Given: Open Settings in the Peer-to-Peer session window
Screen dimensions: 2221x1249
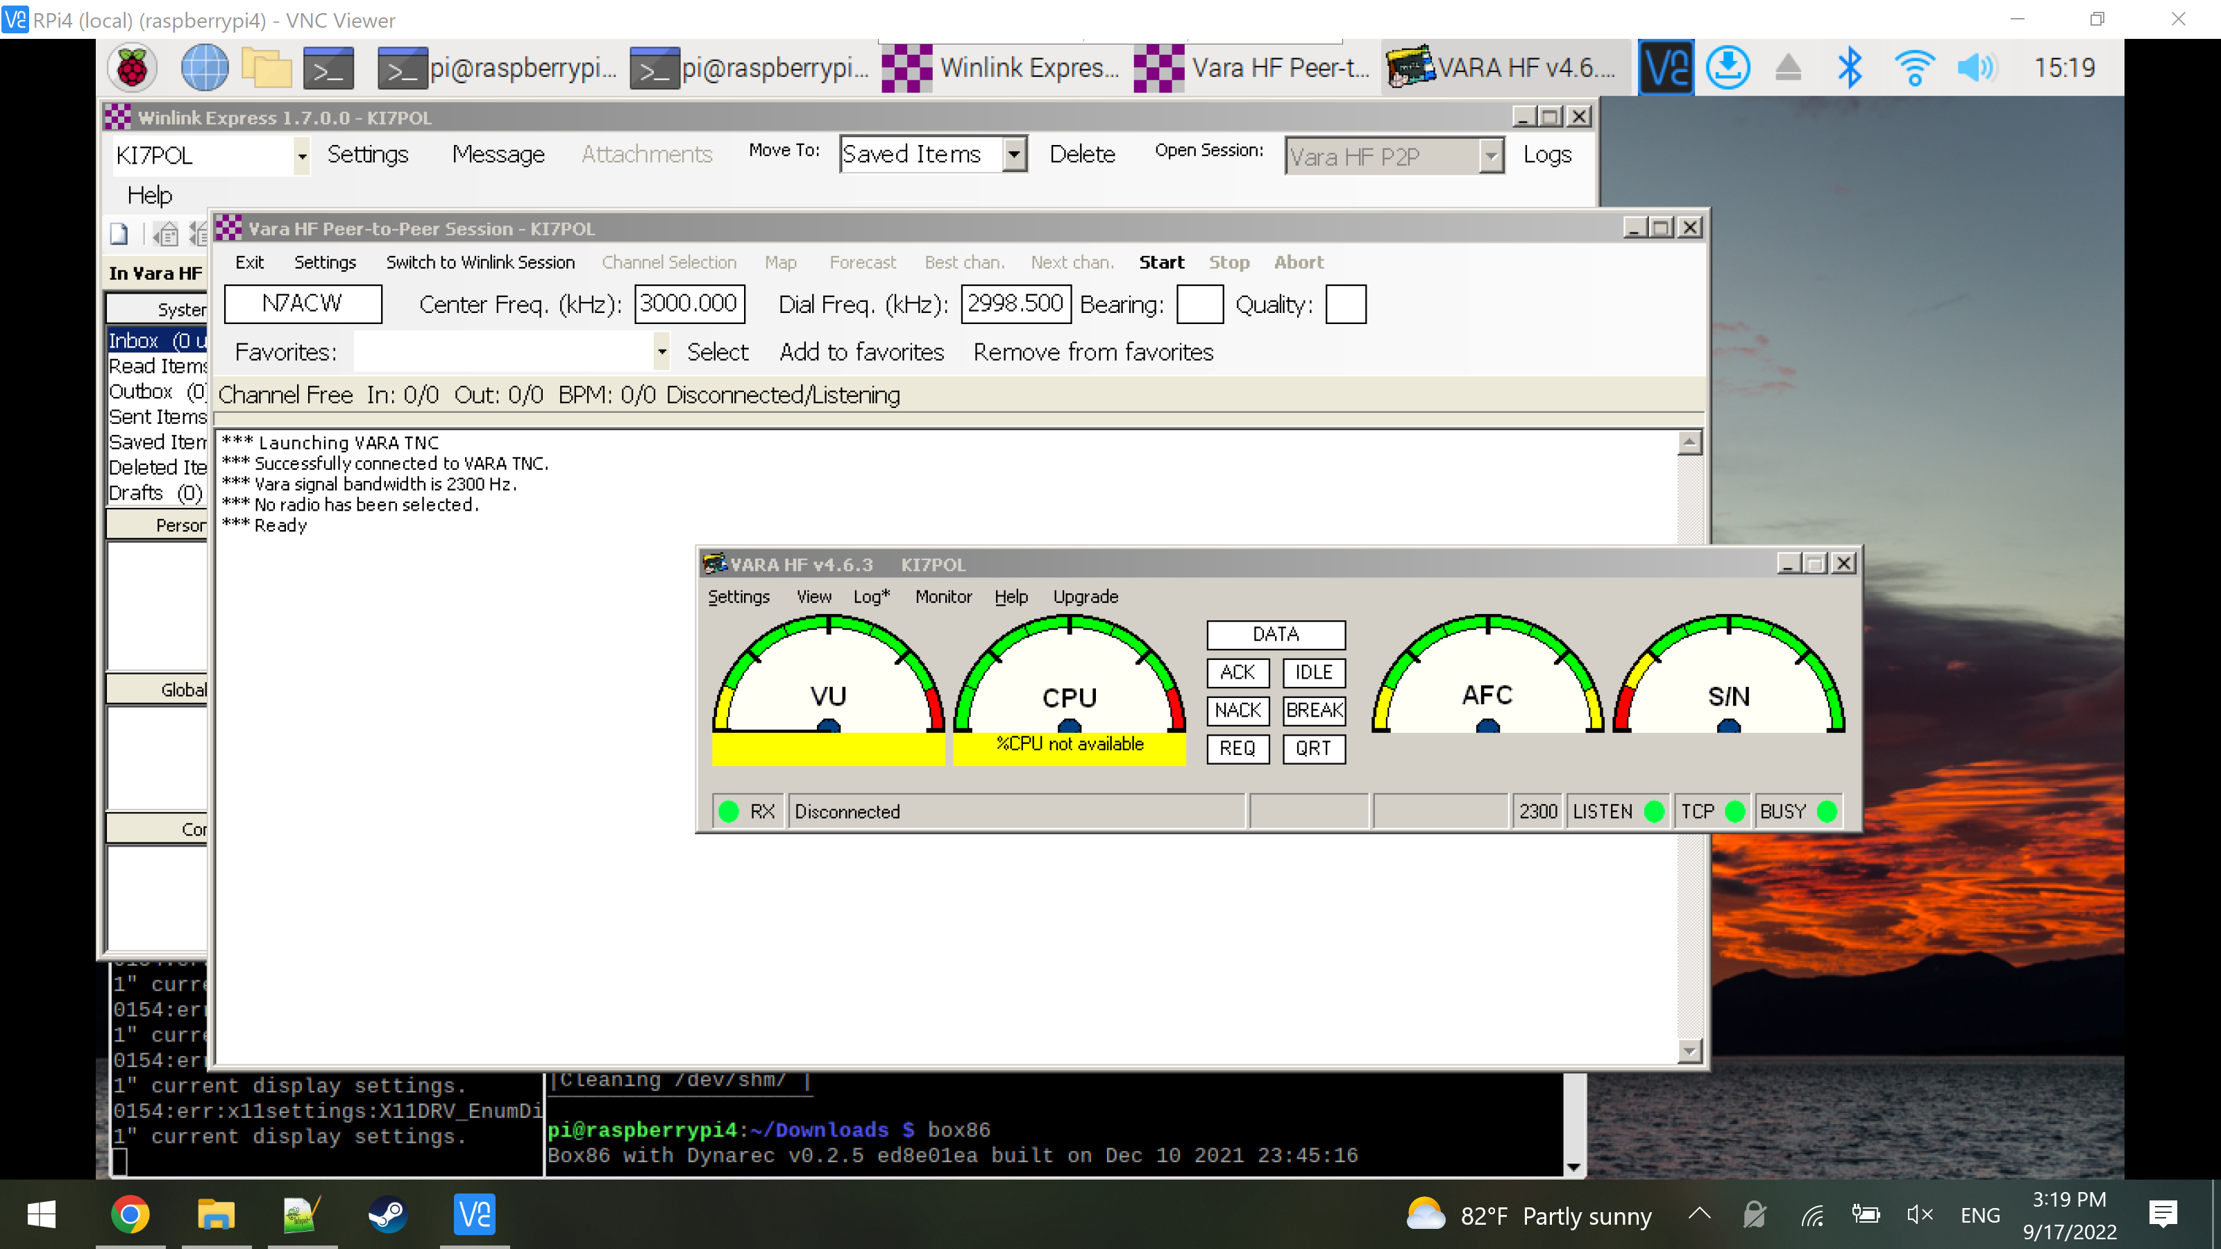Looking at the screenshot, I should click(325, 262).
